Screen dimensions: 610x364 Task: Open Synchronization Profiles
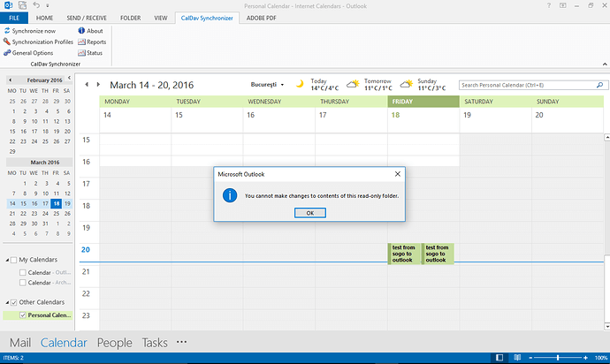click(39, 42)
